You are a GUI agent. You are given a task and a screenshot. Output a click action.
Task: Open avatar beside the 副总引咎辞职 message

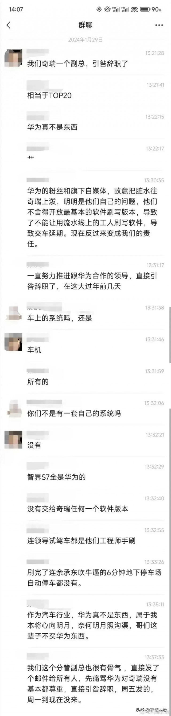(x=14, y=58)
